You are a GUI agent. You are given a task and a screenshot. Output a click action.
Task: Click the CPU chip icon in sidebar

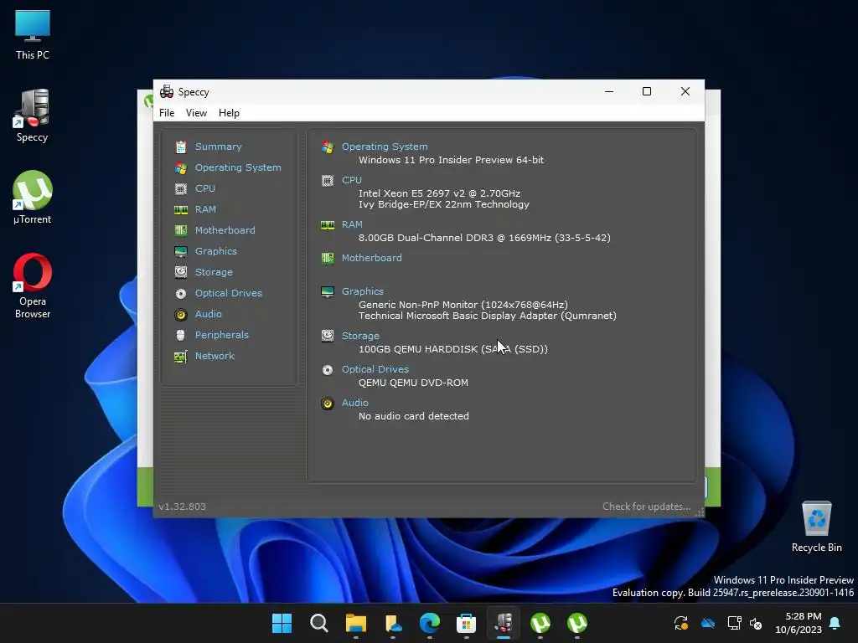click(x=181, y=188)
